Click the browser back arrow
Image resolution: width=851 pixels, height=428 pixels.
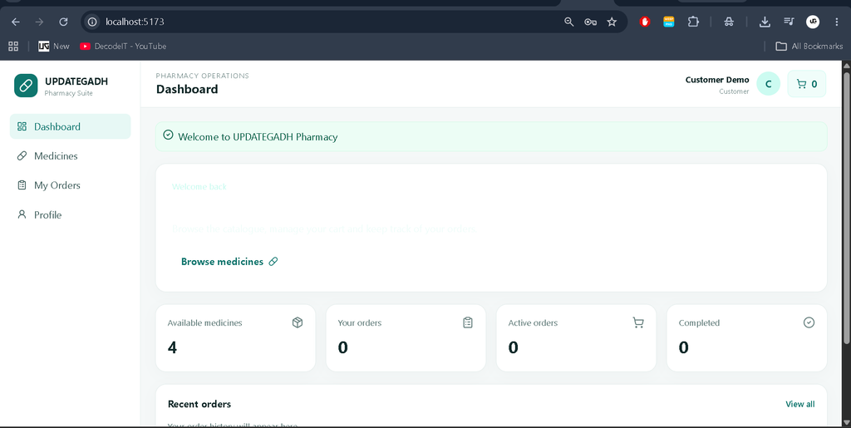(16, 22)
